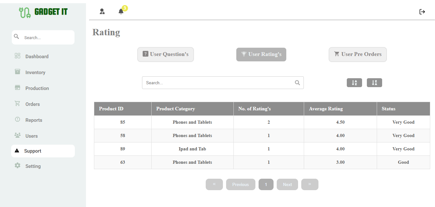
Task: Click the Previous pagination button
Action: (240, 184)
